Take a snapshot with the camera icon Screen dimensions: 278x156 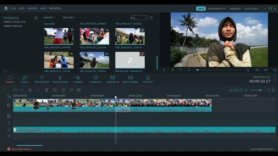257,70
